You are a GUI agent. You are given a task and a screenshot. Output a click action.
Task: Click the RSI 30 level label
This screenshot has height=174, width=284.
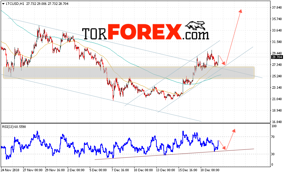(273, 154)
